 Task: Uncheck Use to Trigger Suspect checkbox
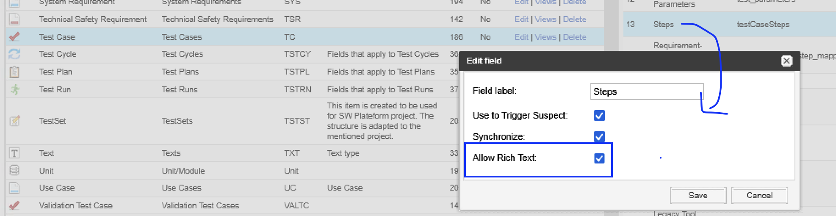tap(599, 116)
